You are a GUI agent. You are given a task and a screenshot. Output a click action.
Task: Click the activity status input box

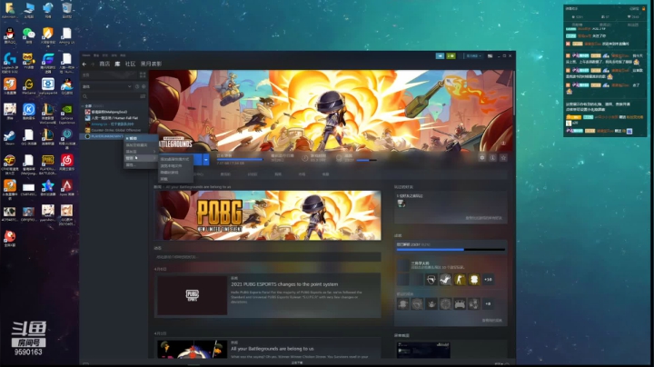tap(268, 257)
